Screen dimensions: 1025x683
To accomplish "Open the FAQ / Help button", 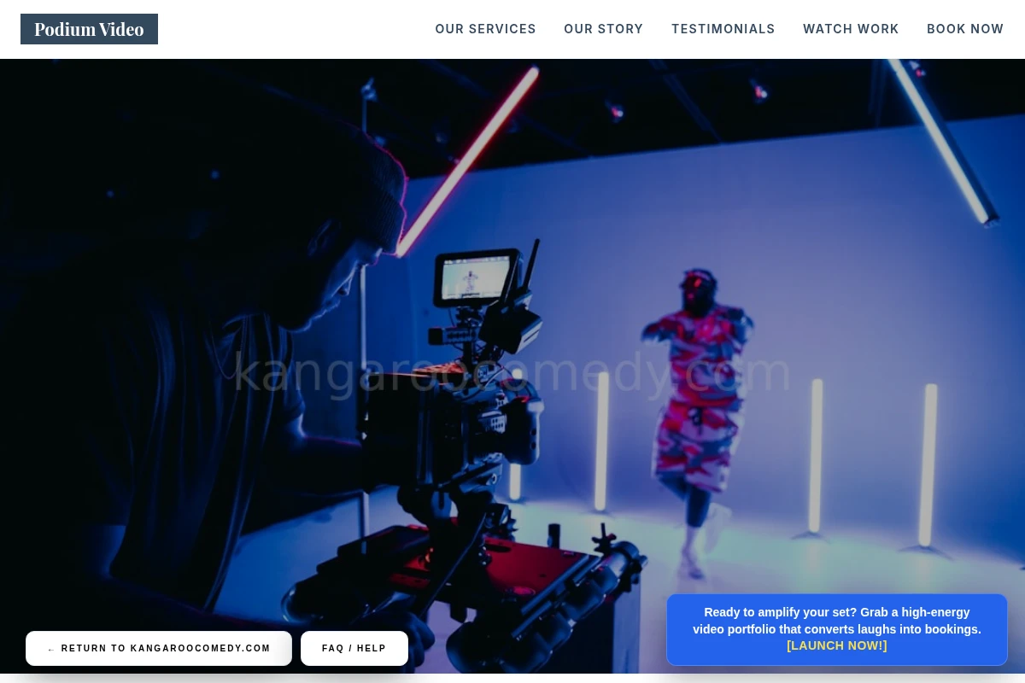I will (x=354, y=648).
